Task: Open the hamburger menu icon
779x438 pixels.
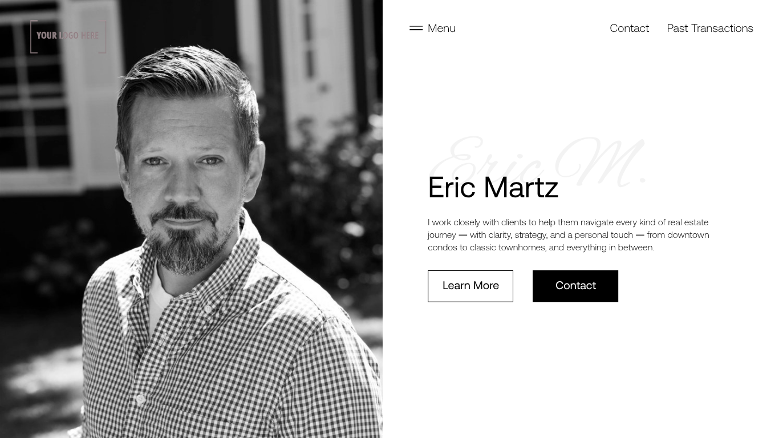Action: [416, 28]
